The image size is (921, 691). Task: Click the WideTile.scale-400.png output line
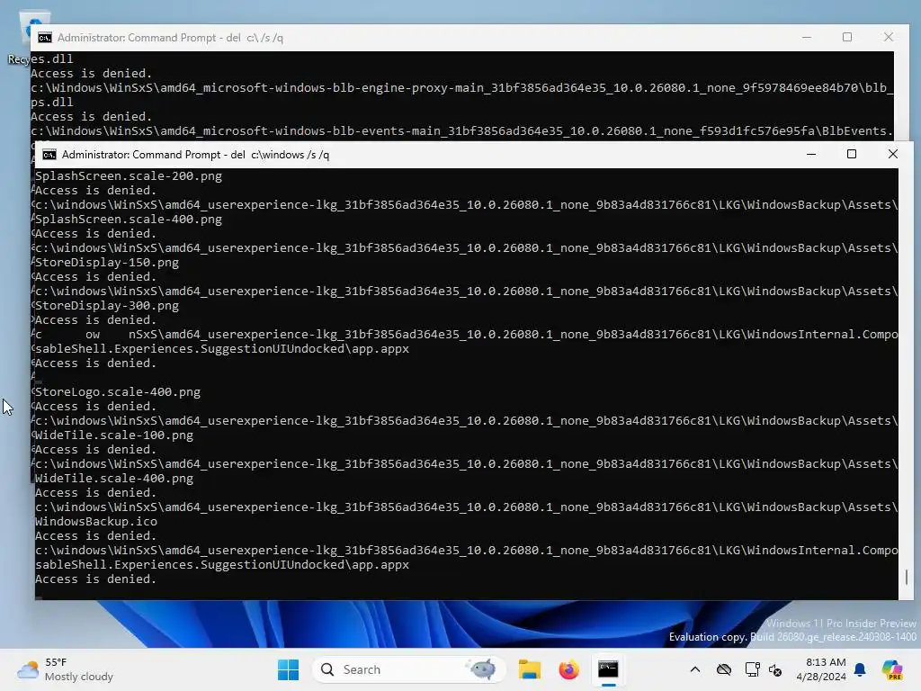coord(114,479)
